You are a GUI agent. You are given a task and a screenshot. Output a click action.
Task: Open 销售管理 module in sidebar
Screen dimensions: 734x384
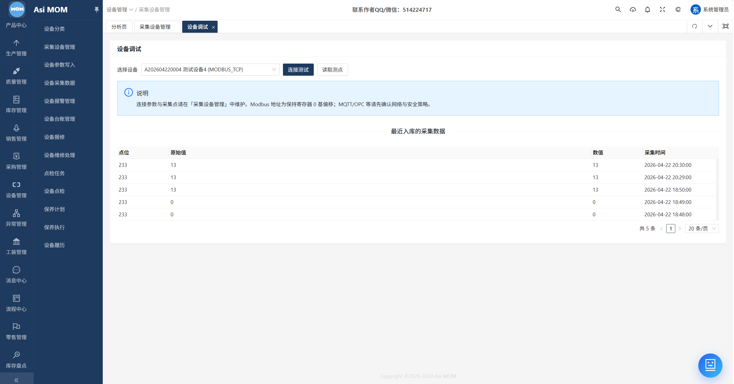click(16, 133)
